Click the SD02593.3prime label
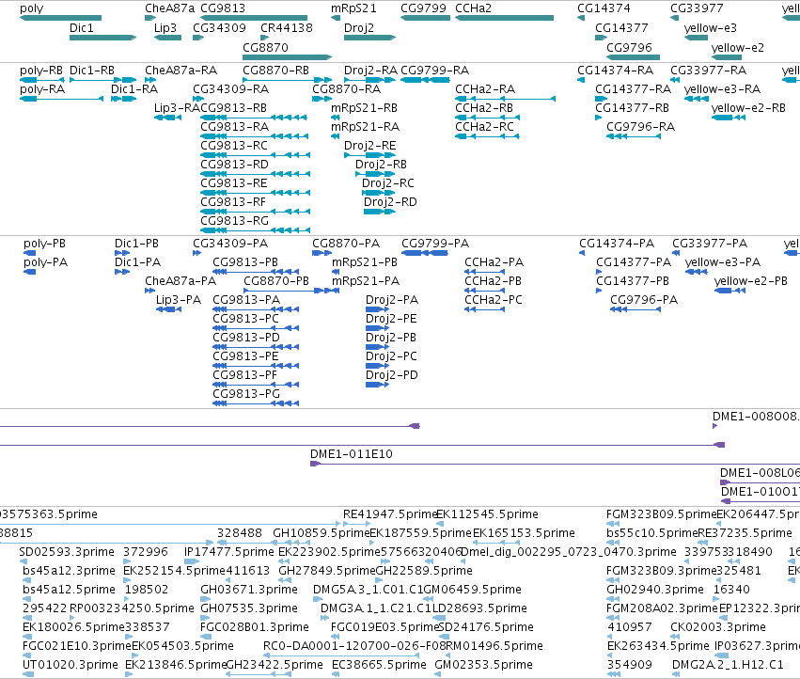 click(67, 551)
